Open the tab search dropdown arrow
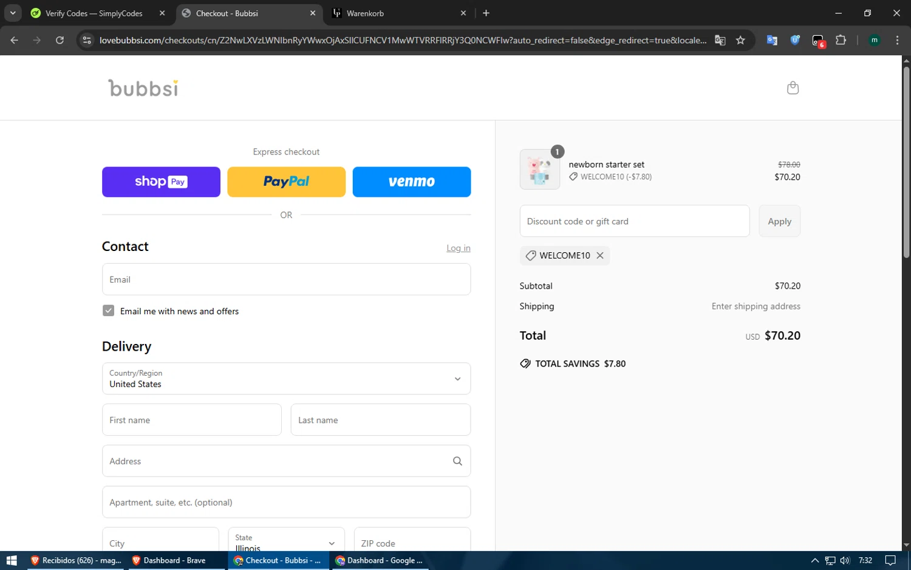The height and width of the screenshot is (570, 911). pyautogui.click(x=13, y=13)
